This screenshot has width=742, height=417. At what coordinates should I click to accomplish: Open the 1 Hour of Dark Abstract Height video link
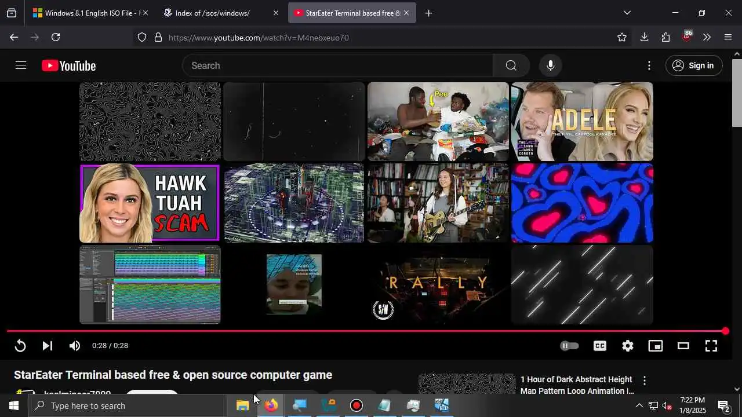[x=576, y=385]
